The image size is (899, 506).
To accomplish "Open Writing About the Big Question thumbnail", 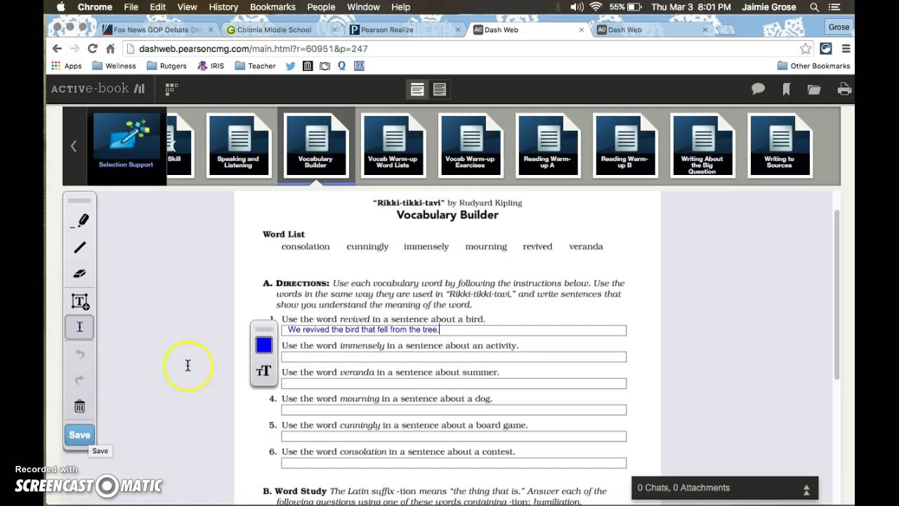I will coord(702,145).
